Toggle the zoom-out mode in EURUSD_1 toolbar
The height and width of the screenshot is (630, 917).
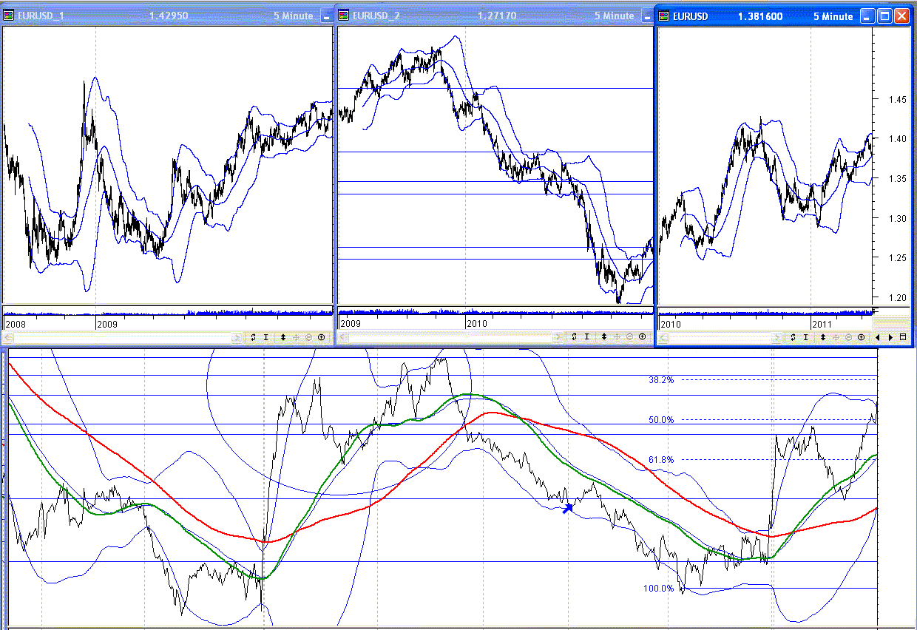click(x=309, y=337)
